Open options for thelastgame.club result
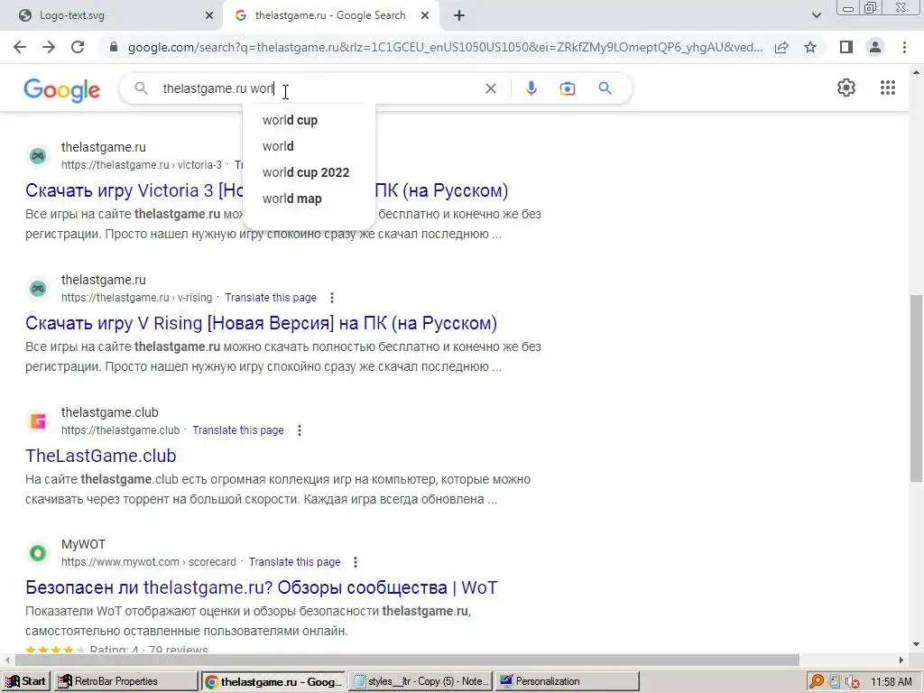Viewport: 924px width, 693px height. click(300, 430)
